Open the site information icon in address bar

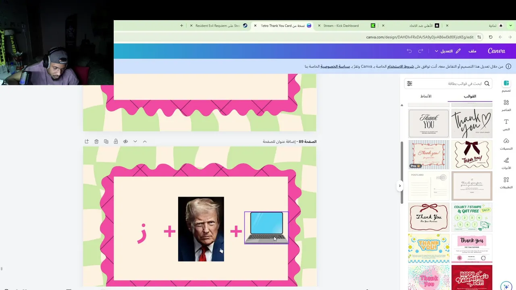point(479,37)
